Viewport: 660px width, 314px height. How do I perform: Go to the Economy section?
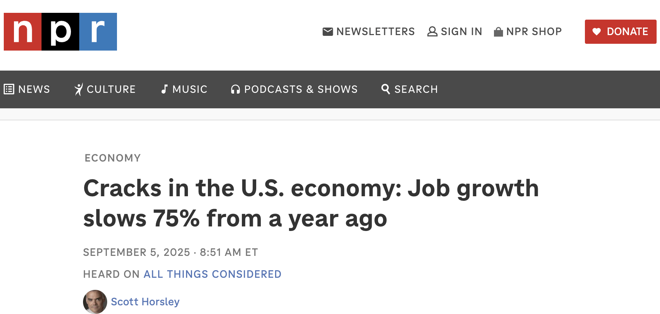click(112, 158)
